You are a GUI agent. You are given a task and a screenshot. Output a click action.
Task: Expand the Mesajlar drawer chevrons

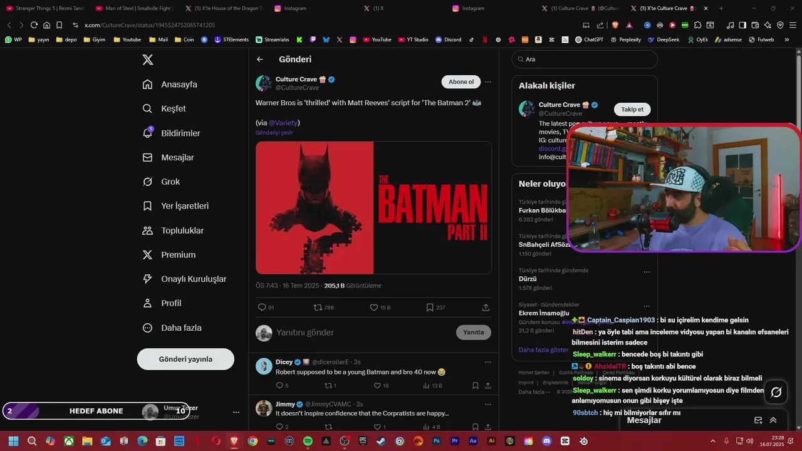tap(773, 420)
